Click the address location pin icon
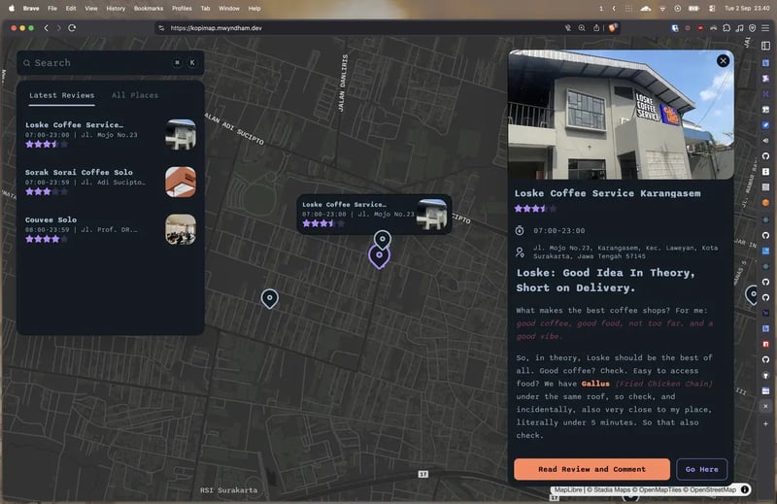Viewport: 777px width, 504px height. point(520,252)
